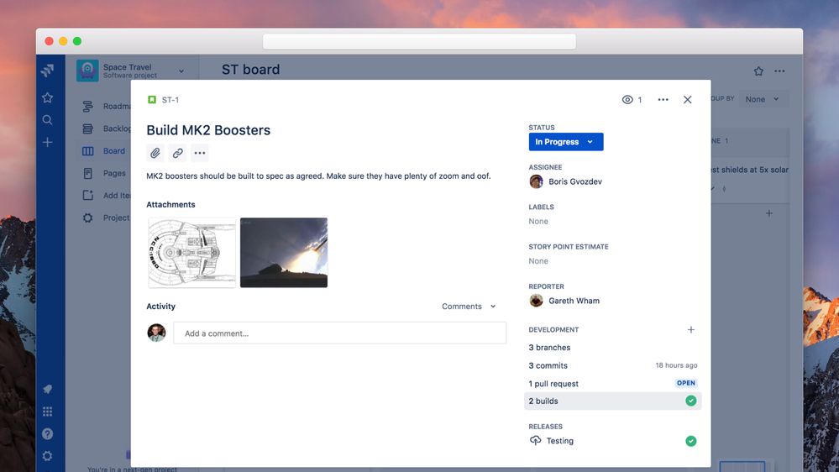
Task: Click the link issue icon
Action: 178,153
